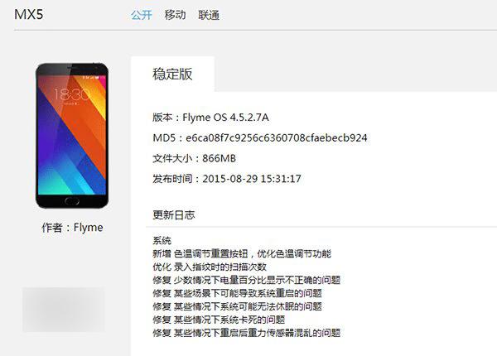Click the MX5 heading
Image resolution: width=497 pixels, height=356 pixels.
point(28,14)
